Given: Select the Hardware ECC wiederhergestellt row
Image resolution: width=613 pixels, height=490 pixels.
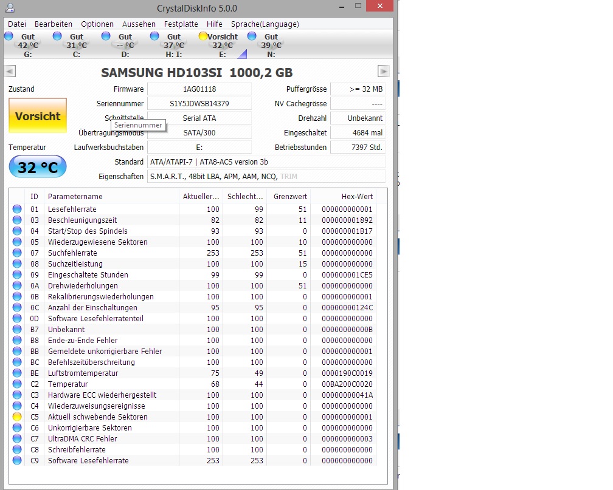Looking at the screenshot, I should [193, 395].
